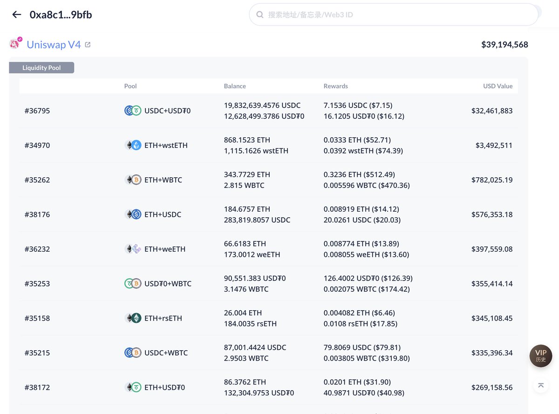Viewport: 559px width, 414px height.
Task: Click the external link icon next to Uniswap V4
Action: (88, 45)
